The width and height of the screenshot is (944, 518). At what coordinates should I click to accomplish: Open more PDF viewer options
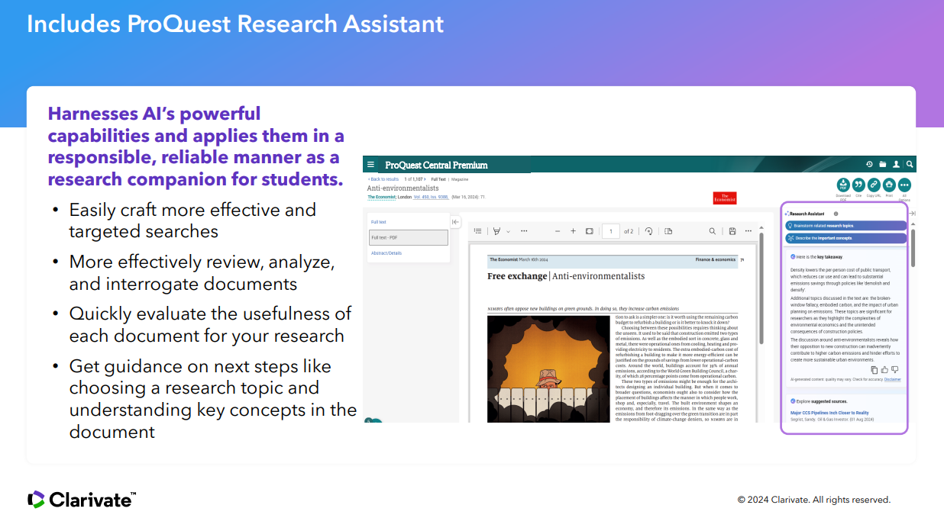748,231
